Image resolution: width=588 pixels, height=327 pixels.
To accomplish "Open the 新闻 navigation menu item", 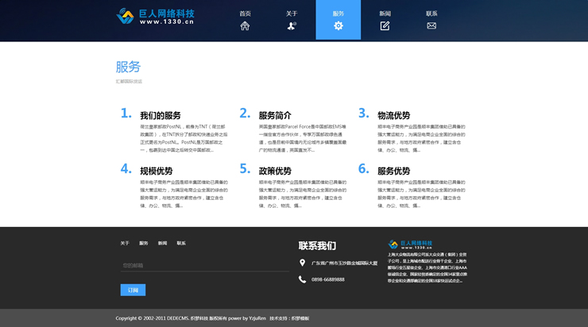I will click(385, 13).
